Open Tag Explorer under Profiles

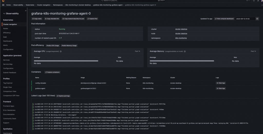tap(8, 83)
